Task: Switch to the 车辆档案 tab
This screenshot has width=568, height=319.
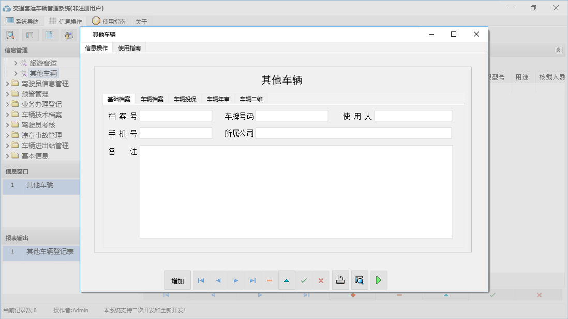Action: [151, 98]
